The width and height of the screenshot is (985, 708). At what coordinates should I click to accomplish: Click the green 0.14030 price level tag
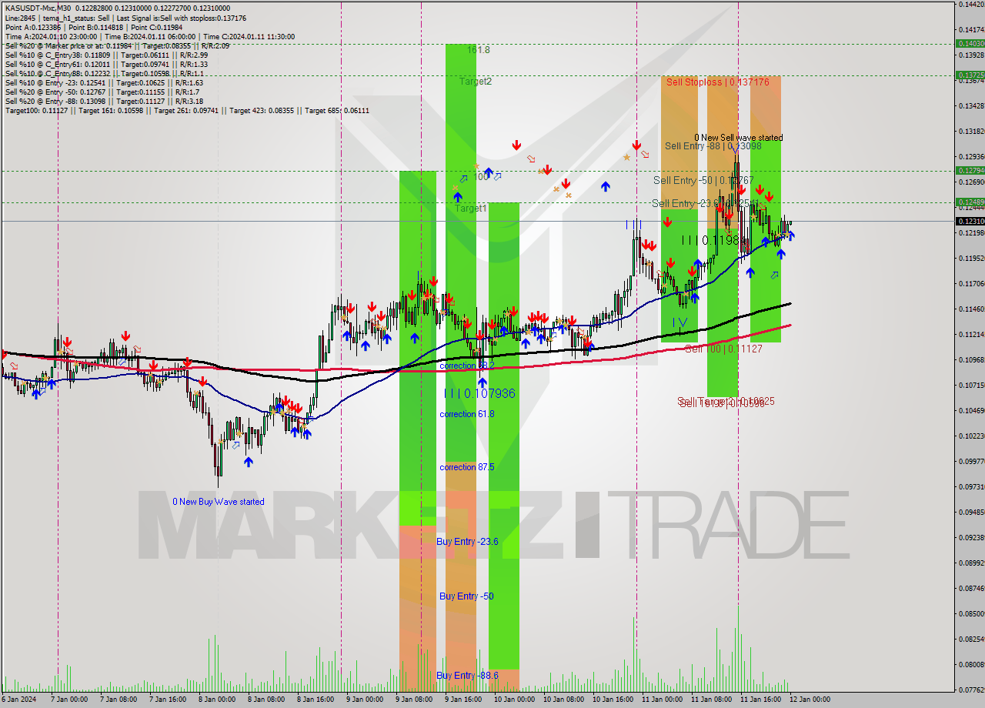pyautogui.click(x=970, y=44)
